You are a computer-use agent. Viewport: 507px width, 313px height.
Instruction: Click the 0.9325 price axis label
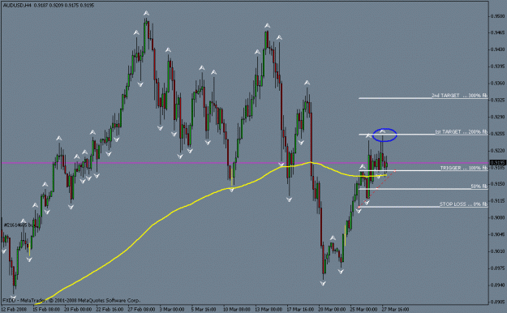tap(498, 100)
